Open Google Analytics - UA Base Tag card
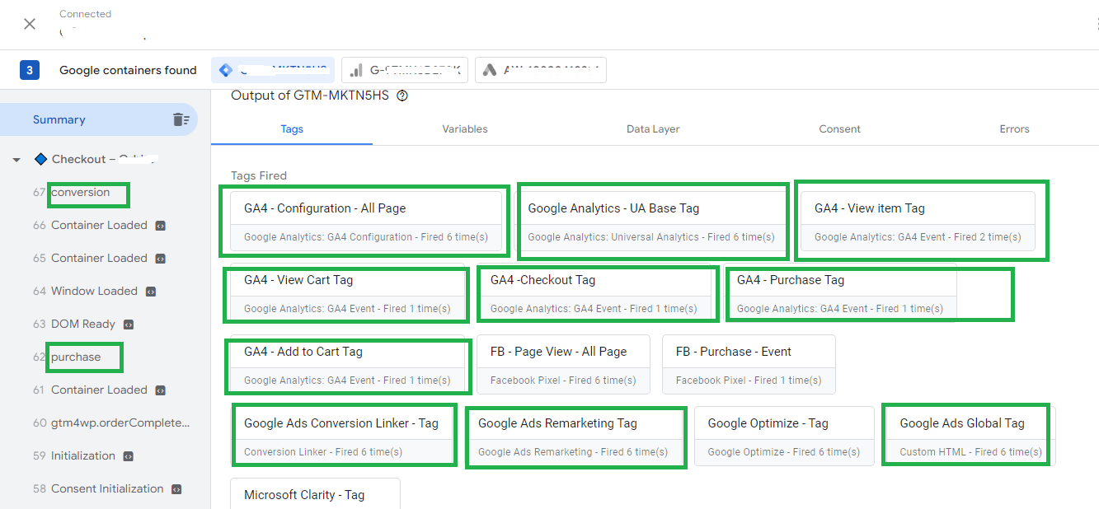Screen dimensions: 1099x509 (x=651, y=222)
